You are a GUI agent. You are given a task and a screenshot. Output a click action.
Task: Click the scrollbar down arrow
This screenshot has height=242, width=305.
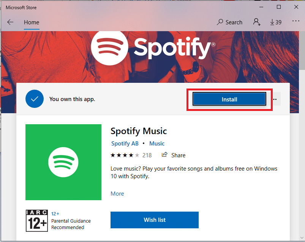click(302, 238)
